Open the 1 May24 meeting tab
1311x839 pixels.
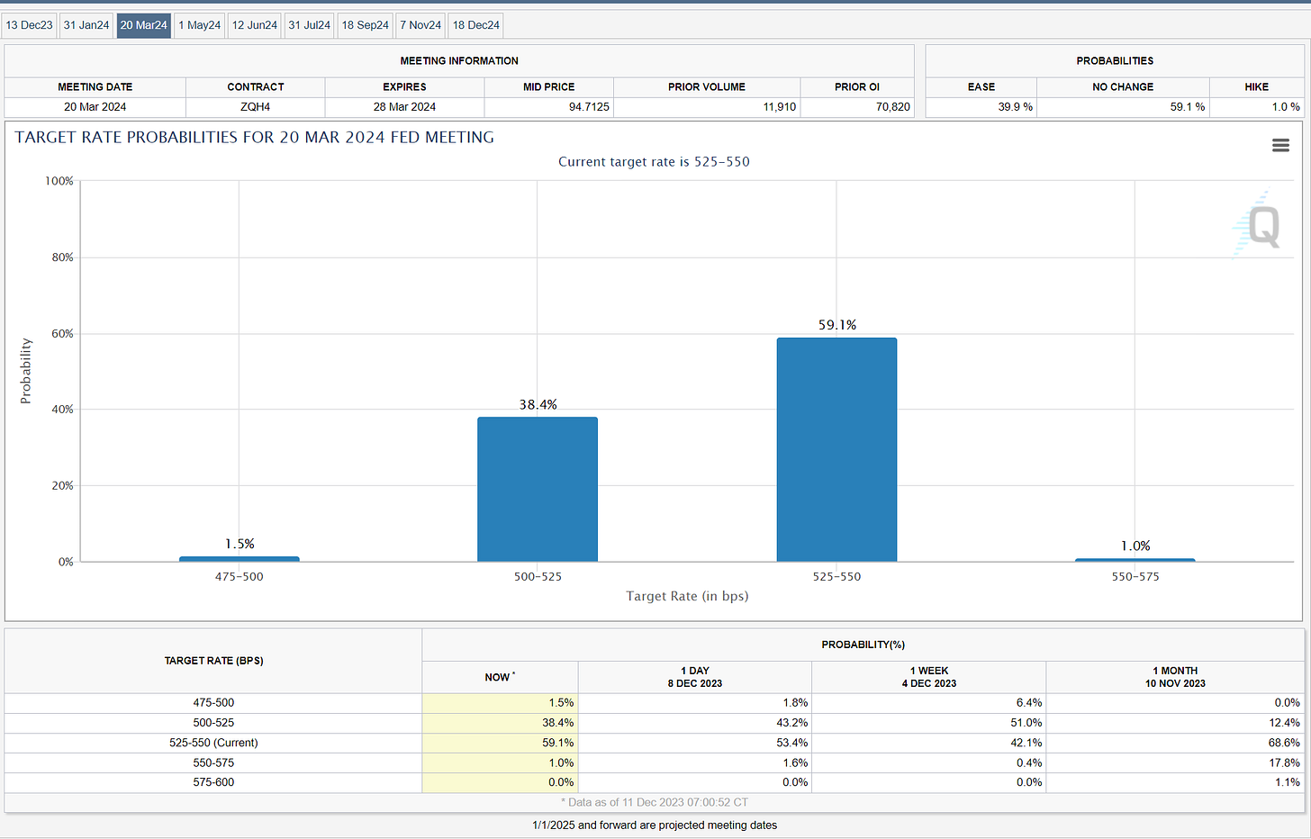point(200,25)
